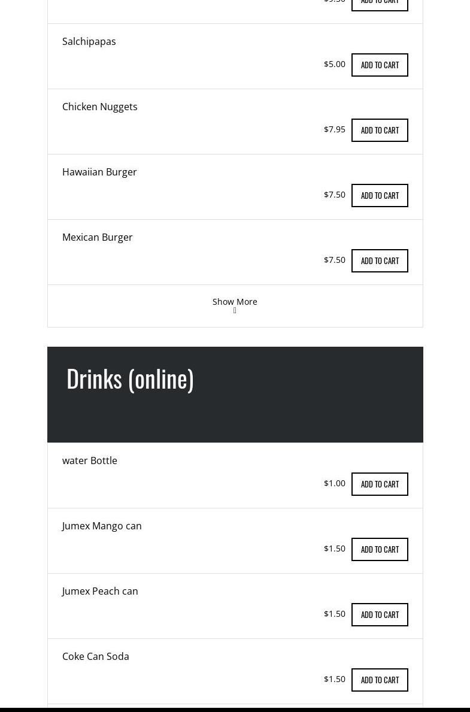The width and height of the screenshot is (470, 712).
Task: Add Chicken Nuggets to the cart
Action: pos(380,130)
